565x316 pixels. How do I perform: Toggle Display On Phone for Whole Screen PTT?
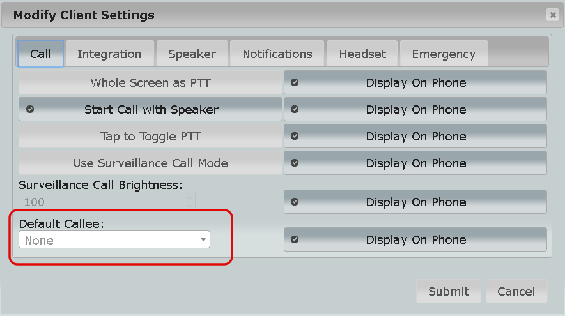tap(415, 83)
